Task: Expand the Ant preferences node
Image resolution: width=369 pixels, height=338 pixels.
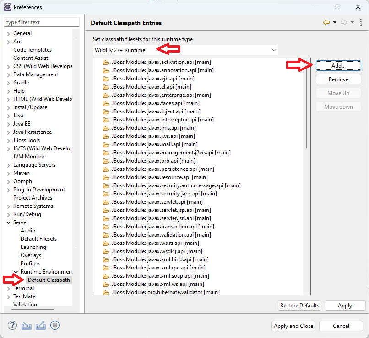Action: [9, 42]
